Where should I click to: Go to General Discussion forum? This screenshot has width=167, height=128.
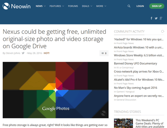coord(126,100)
